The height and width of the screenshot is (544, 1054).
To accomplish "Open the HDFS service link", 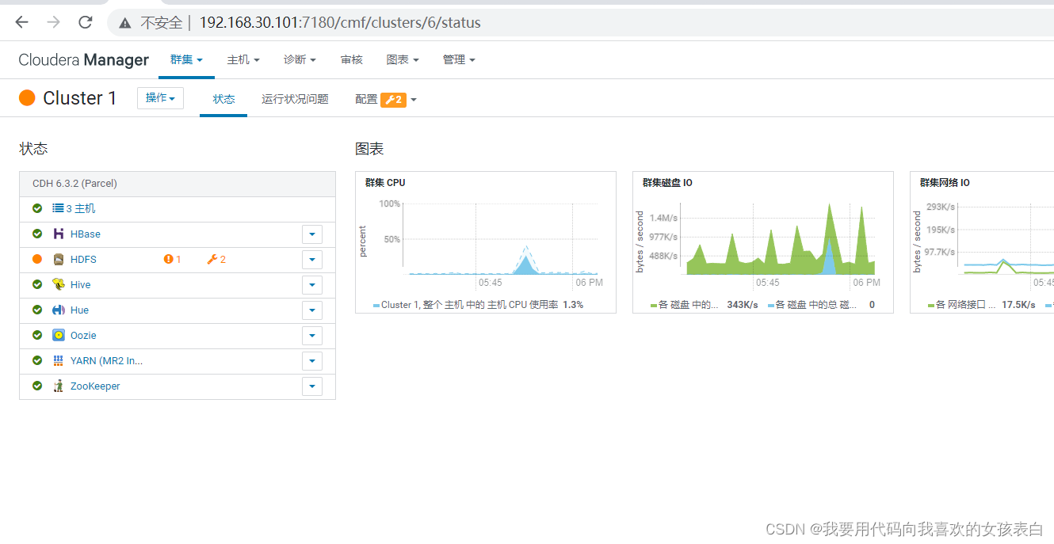I will (83, 260).
